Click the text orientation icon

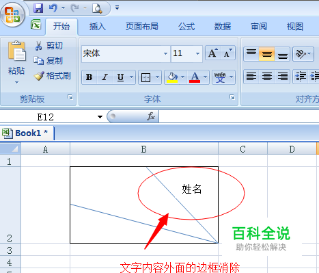pos(301,54)
